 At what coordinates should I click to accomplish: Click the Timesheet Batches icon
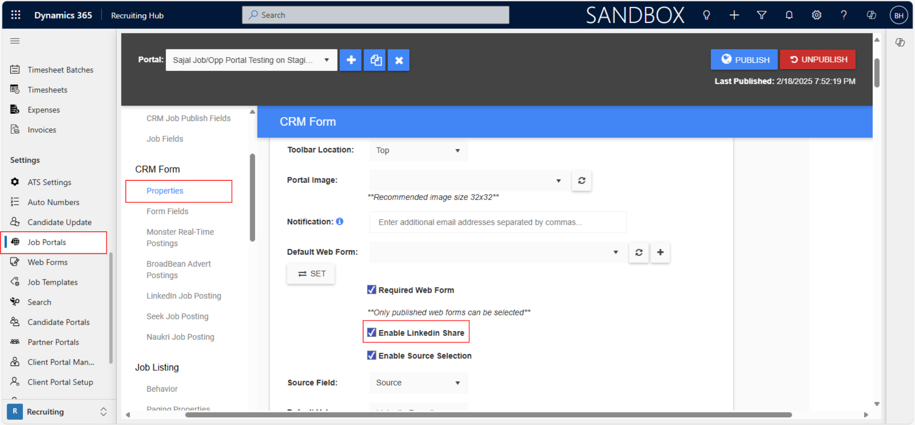tap(15, 69)
